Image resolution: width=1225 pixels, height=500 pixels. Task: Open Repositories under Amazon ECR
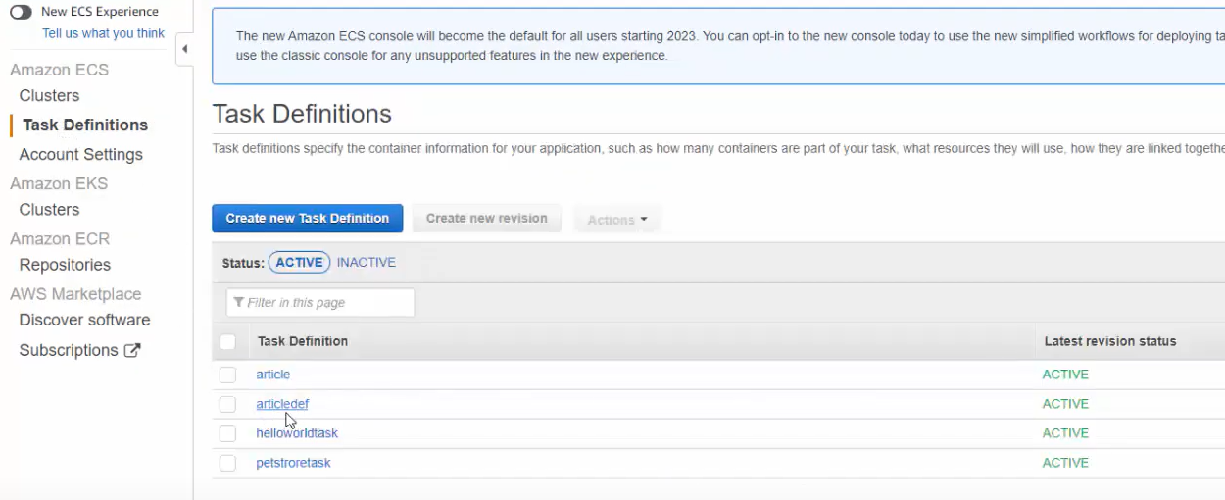click(65, 265)
